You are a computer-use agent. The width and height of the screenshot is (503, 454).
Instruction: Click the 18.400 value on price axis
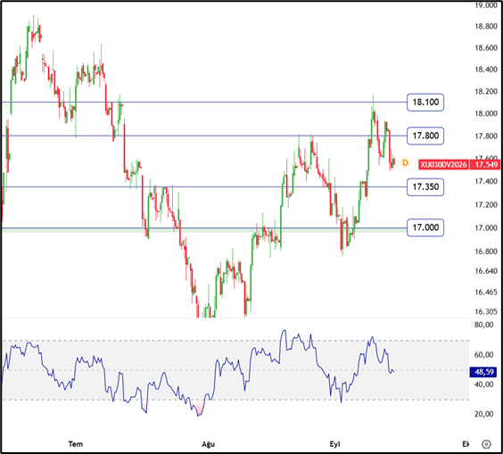pyautogui.click(x=486, y=70)
